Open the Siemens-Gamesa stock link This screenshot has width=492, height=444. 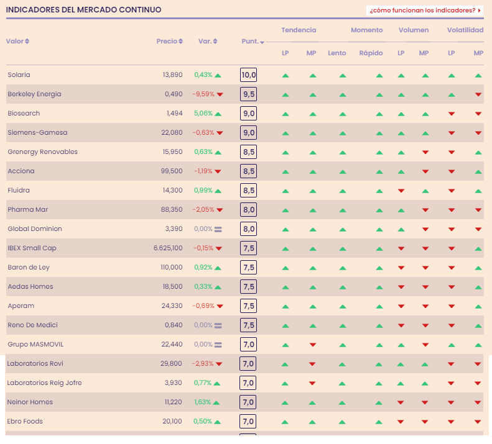click(37, 132)
